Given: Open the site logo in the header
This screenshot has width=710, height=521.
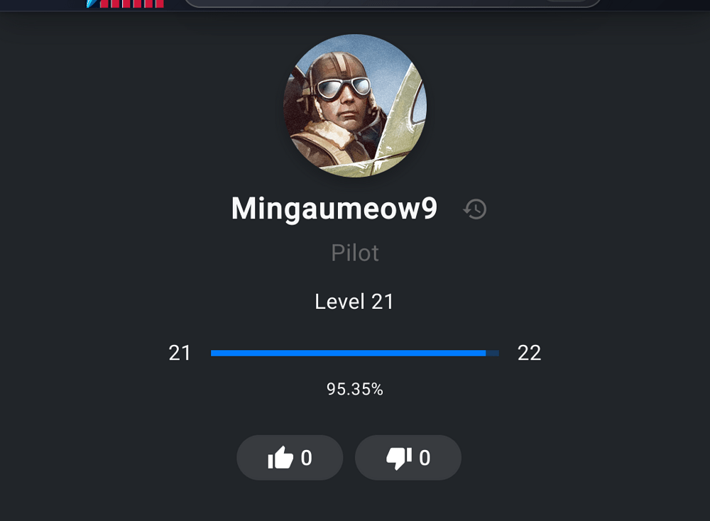Looking at the screenshot, I should pos(126,4).
